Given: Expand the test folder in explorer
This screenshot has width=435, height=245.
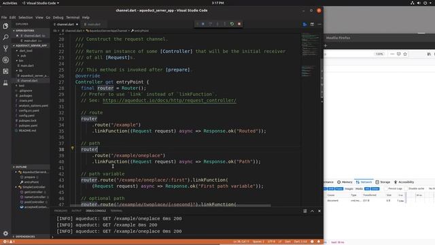Looking at the screenshot, I should point(20,86).
